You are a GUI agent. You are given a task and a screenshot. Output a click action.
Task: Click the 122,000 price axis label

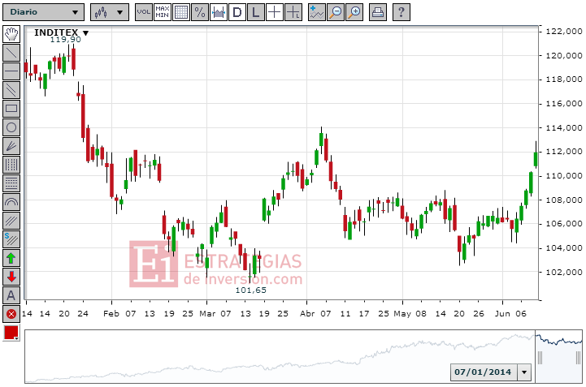(x=564, y=32)
